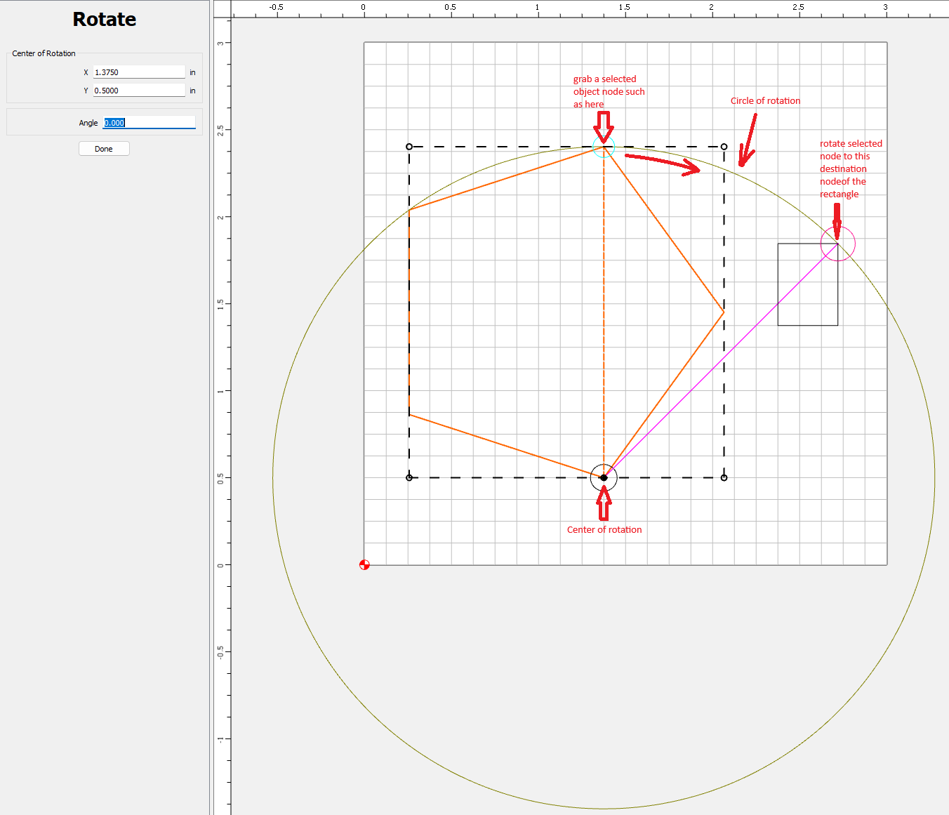Click the black center of rotation marker
This screenshot has width=949, height=815.
pos(604,478)
